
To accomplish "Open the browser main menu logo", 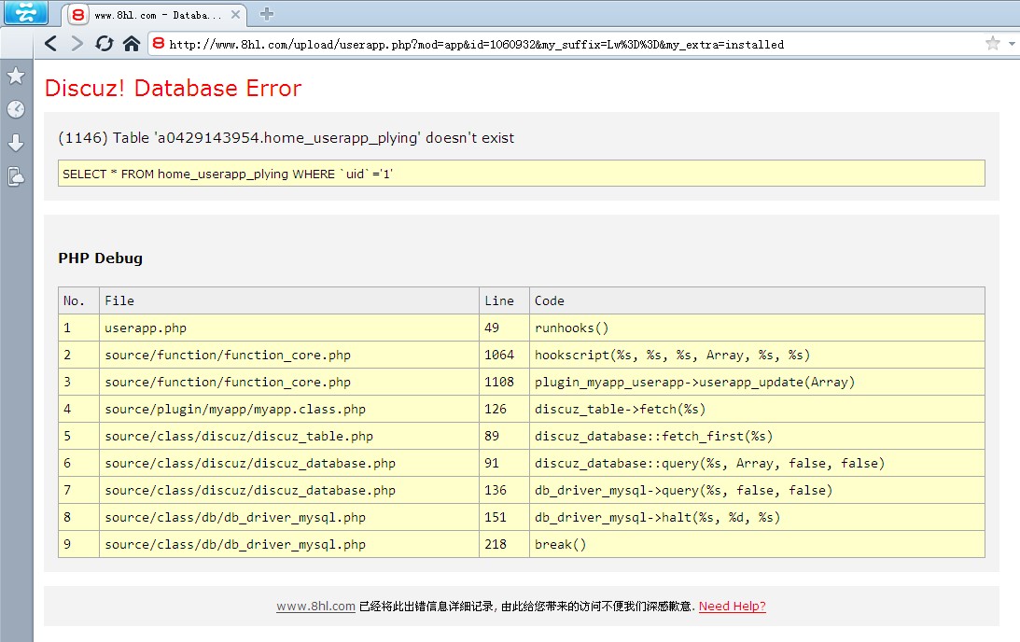I will click(26, 12).
